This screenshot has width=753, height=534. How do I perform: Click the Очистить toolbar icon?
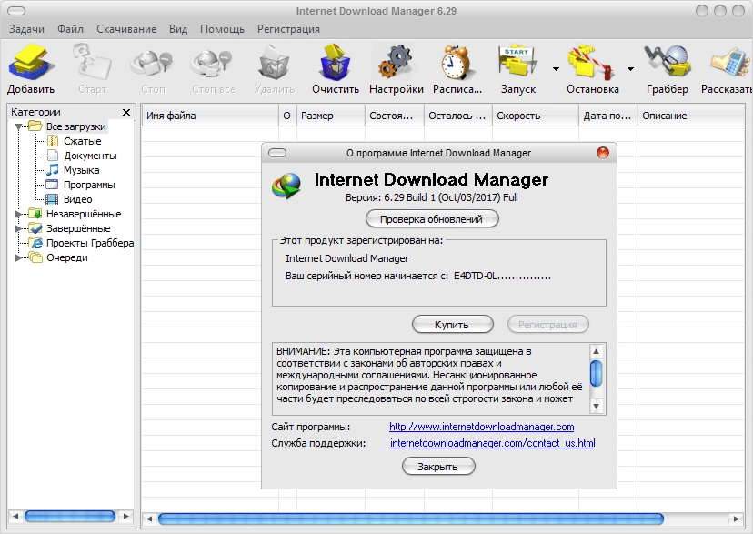tap(335, 62)
